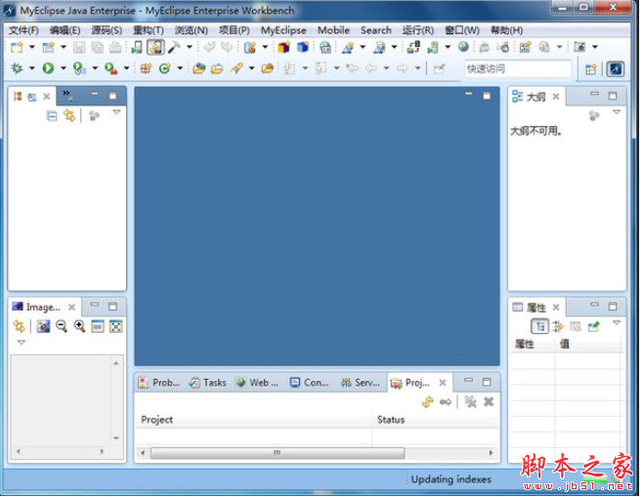Click the open type folder icon

(199, 68)
